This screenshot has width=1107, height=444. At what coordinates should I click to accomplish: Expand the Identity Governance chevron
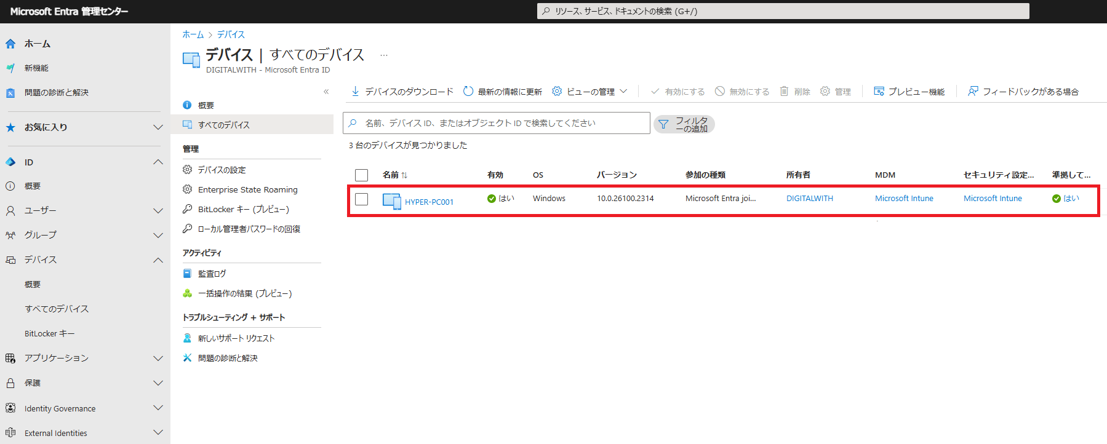point(158,408)
